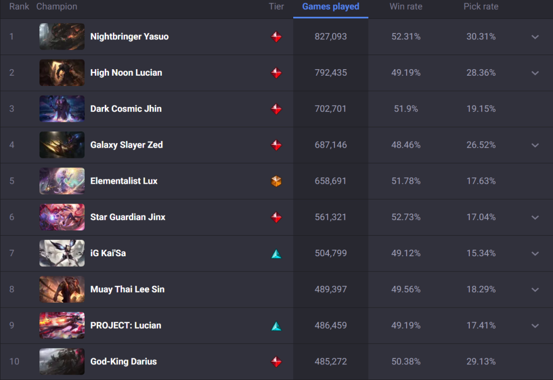Click the Tier column header
The height and width of the screenshot is (380, 553).
[x=276, y=6]
